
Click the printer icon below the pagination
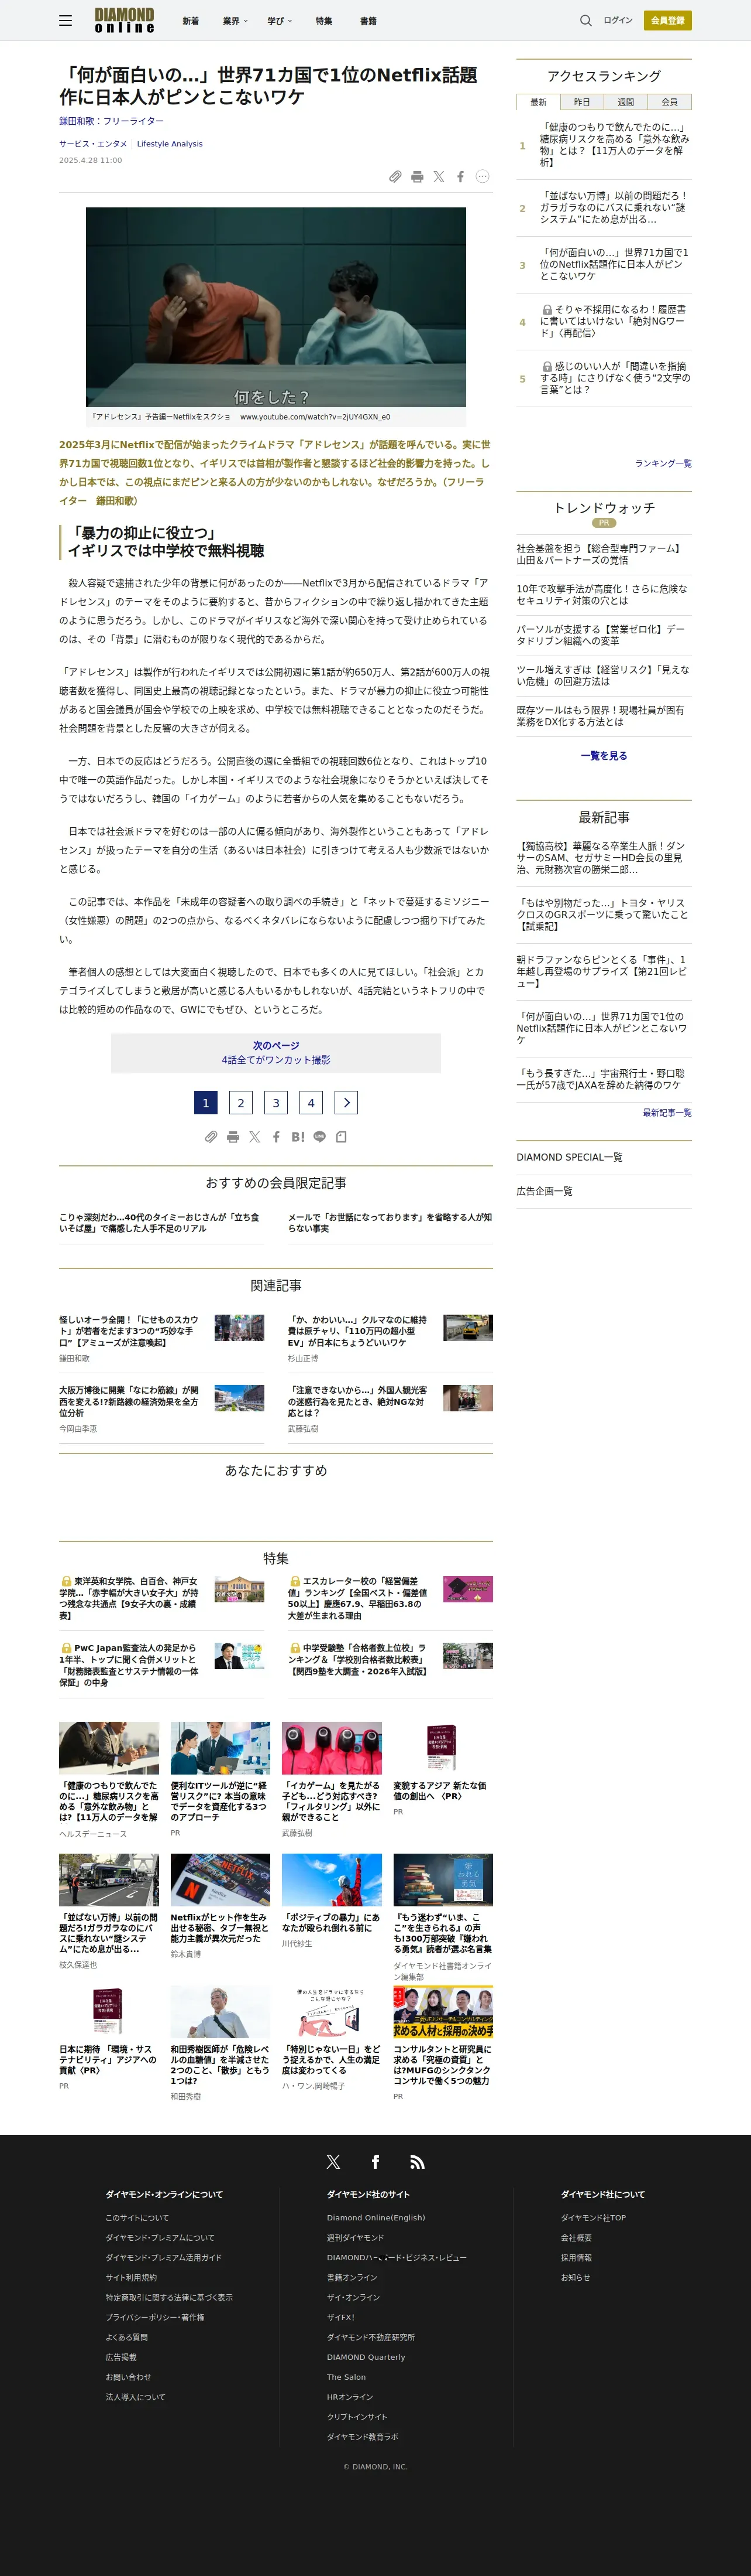click(x=233, y=1137)
